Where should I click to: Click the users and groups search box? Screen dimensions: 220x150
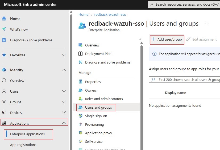click(185, 80)
